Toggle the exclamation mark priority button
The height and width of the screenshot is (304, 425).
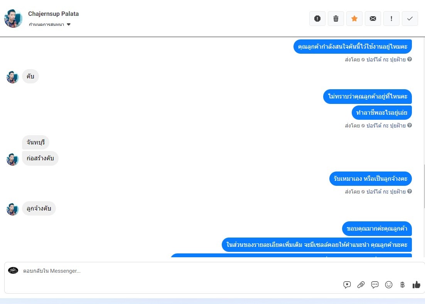pos(391,19)
